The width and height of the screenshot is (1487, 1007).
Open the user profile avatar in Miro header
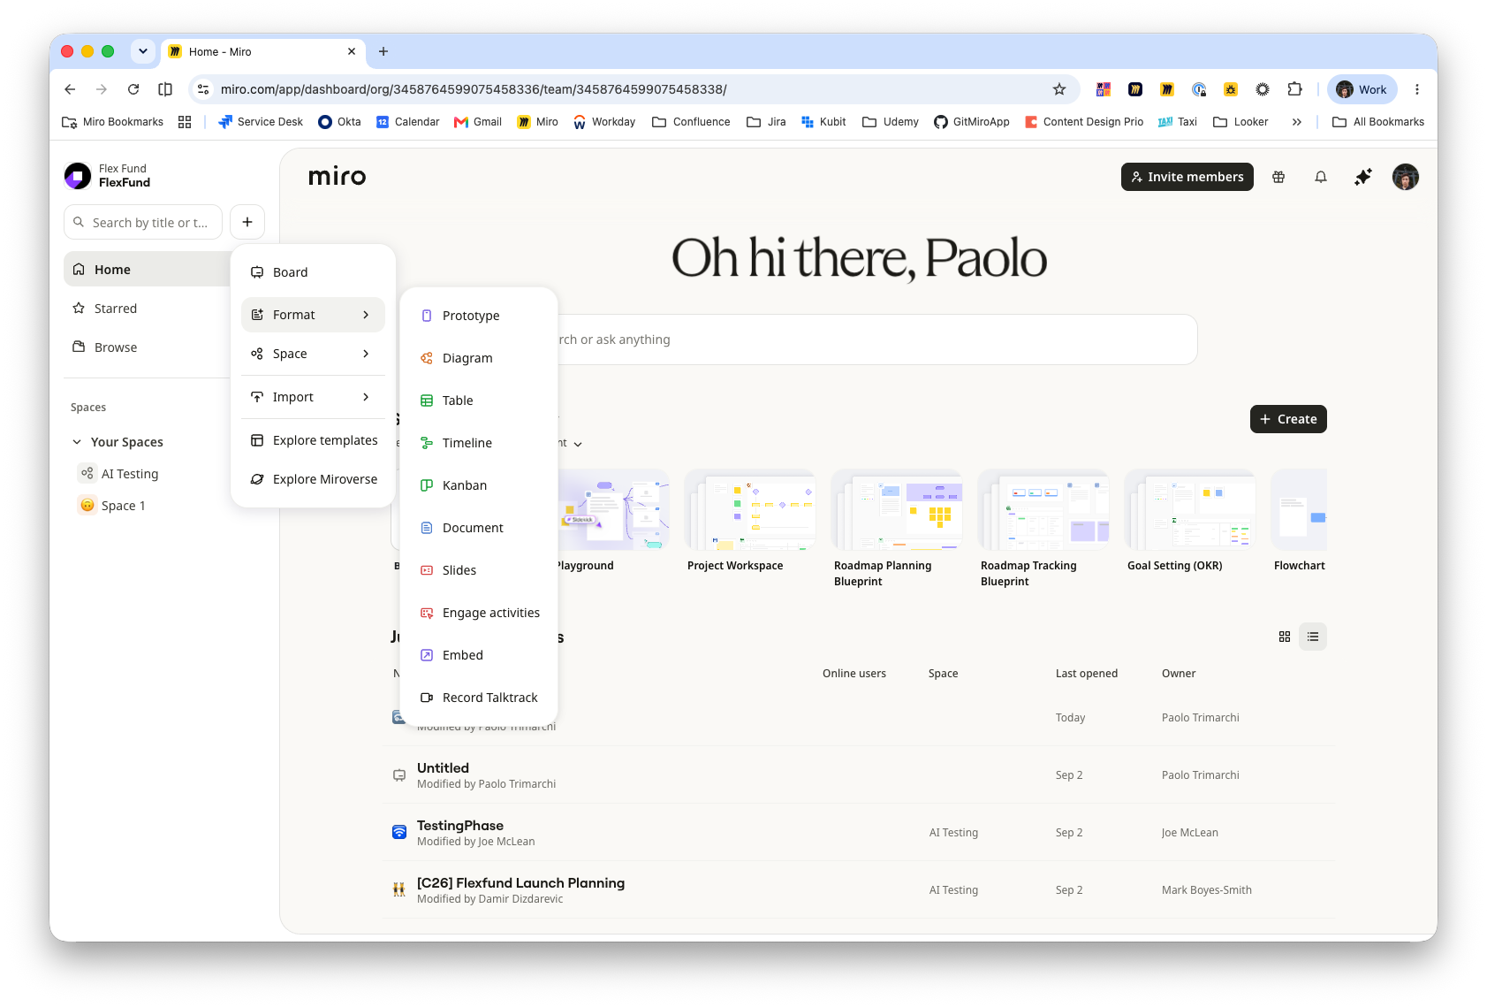coord(1406,177)
